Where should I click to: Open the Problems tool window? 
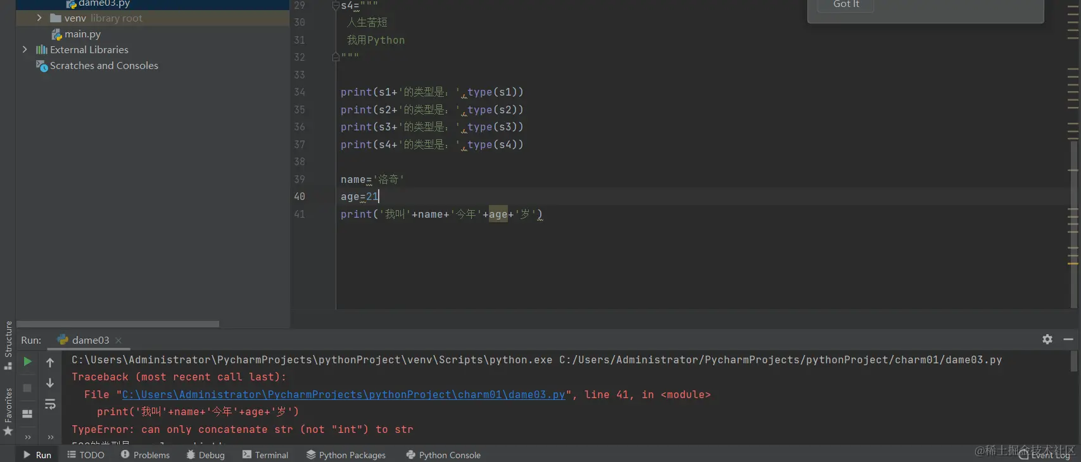click(x=146, y=454)
